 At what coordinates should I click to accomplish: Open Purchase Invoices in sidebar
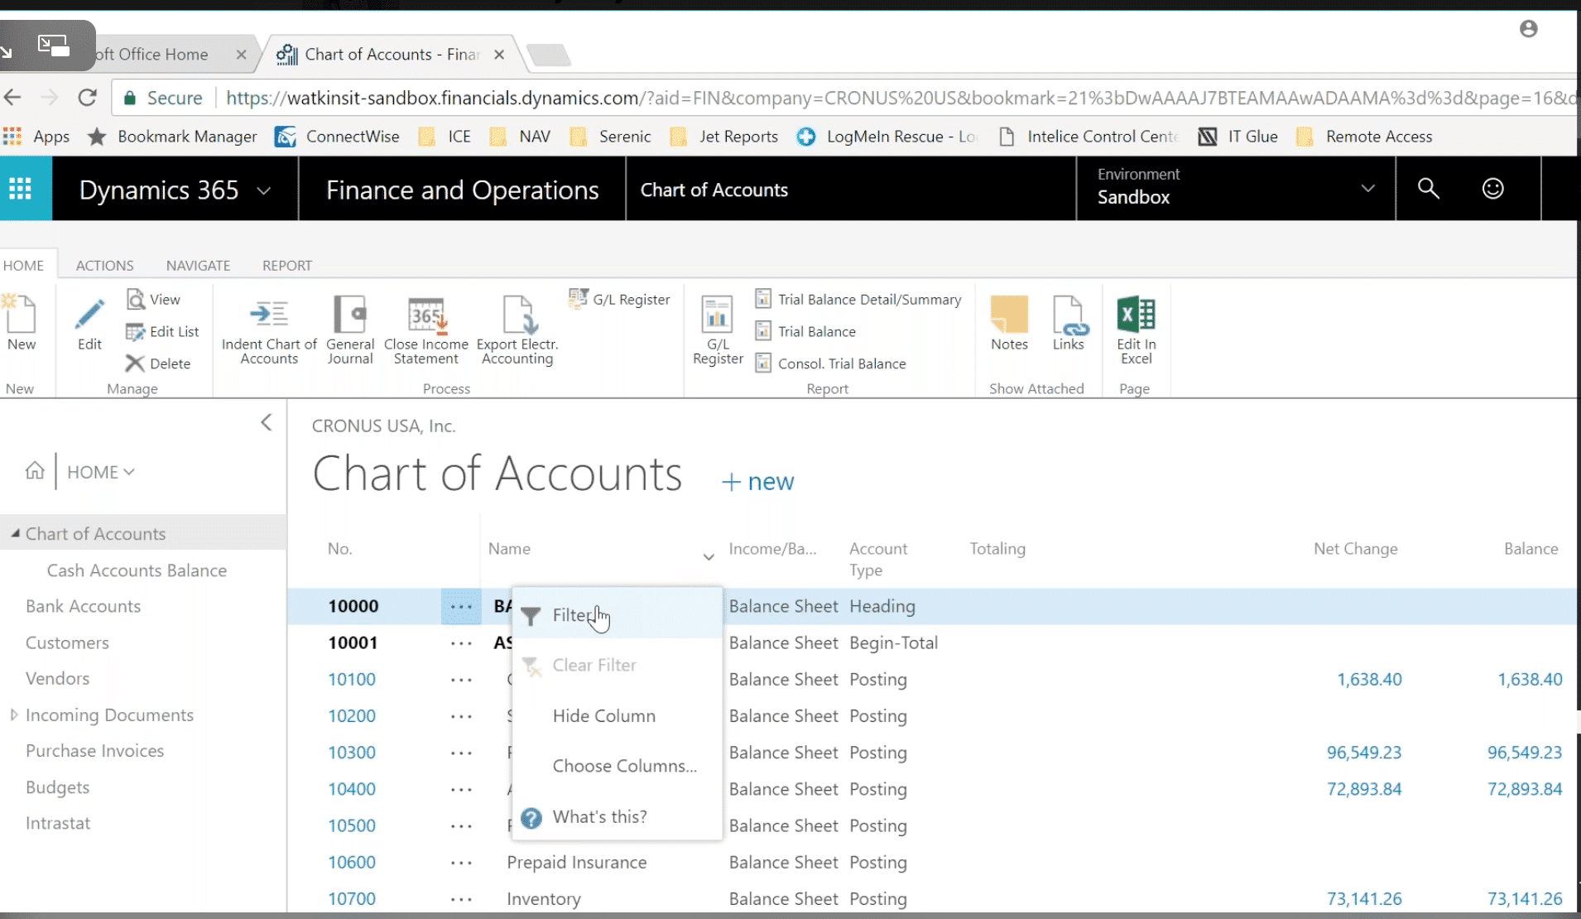pos(94,751)
